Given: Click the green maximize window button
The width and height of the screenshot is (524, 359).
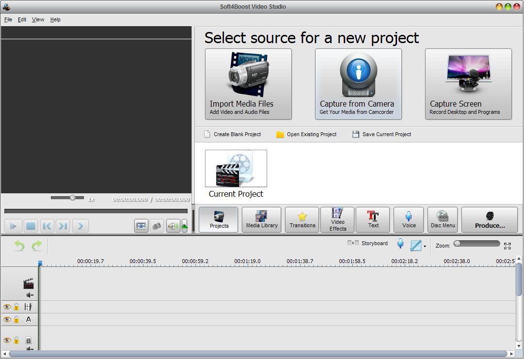Looking at the screenshot, I should click(x=508, y=7).
